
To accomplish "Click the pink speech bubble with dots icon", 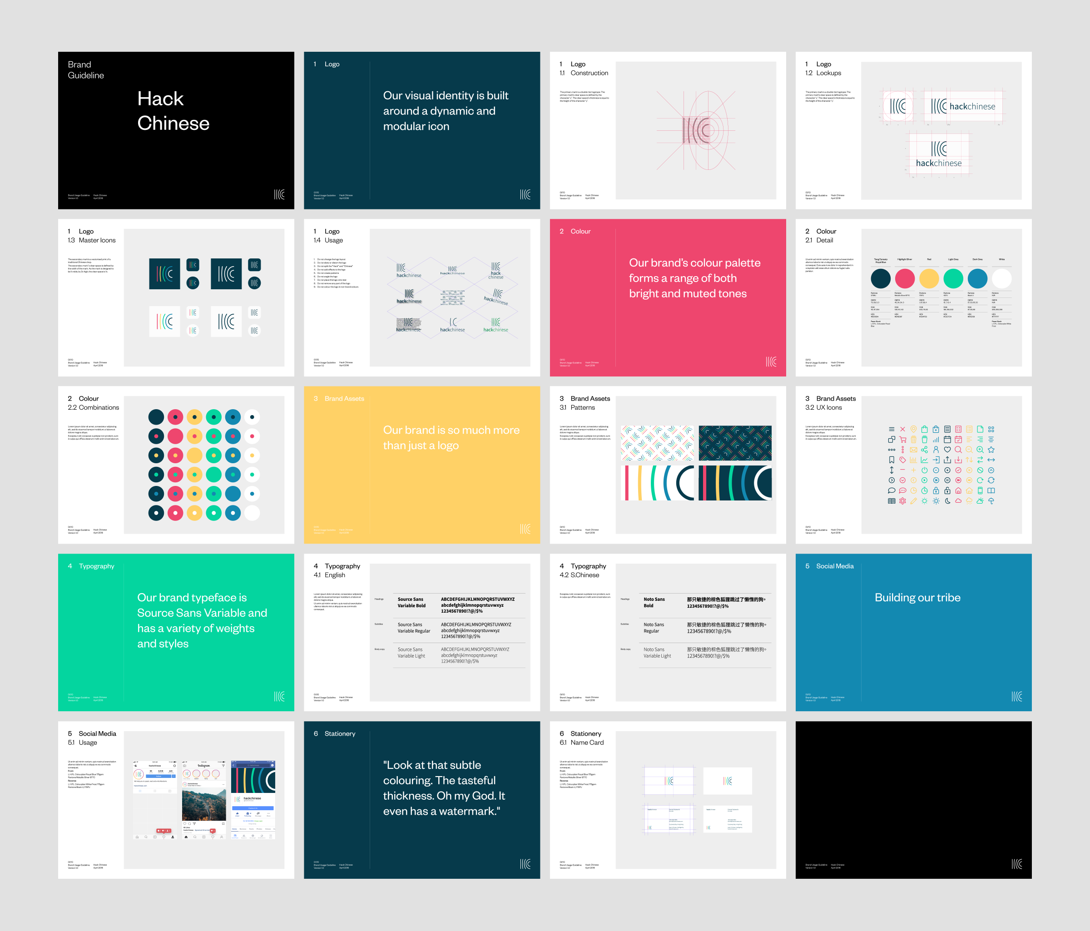I will tap(903, 491).
